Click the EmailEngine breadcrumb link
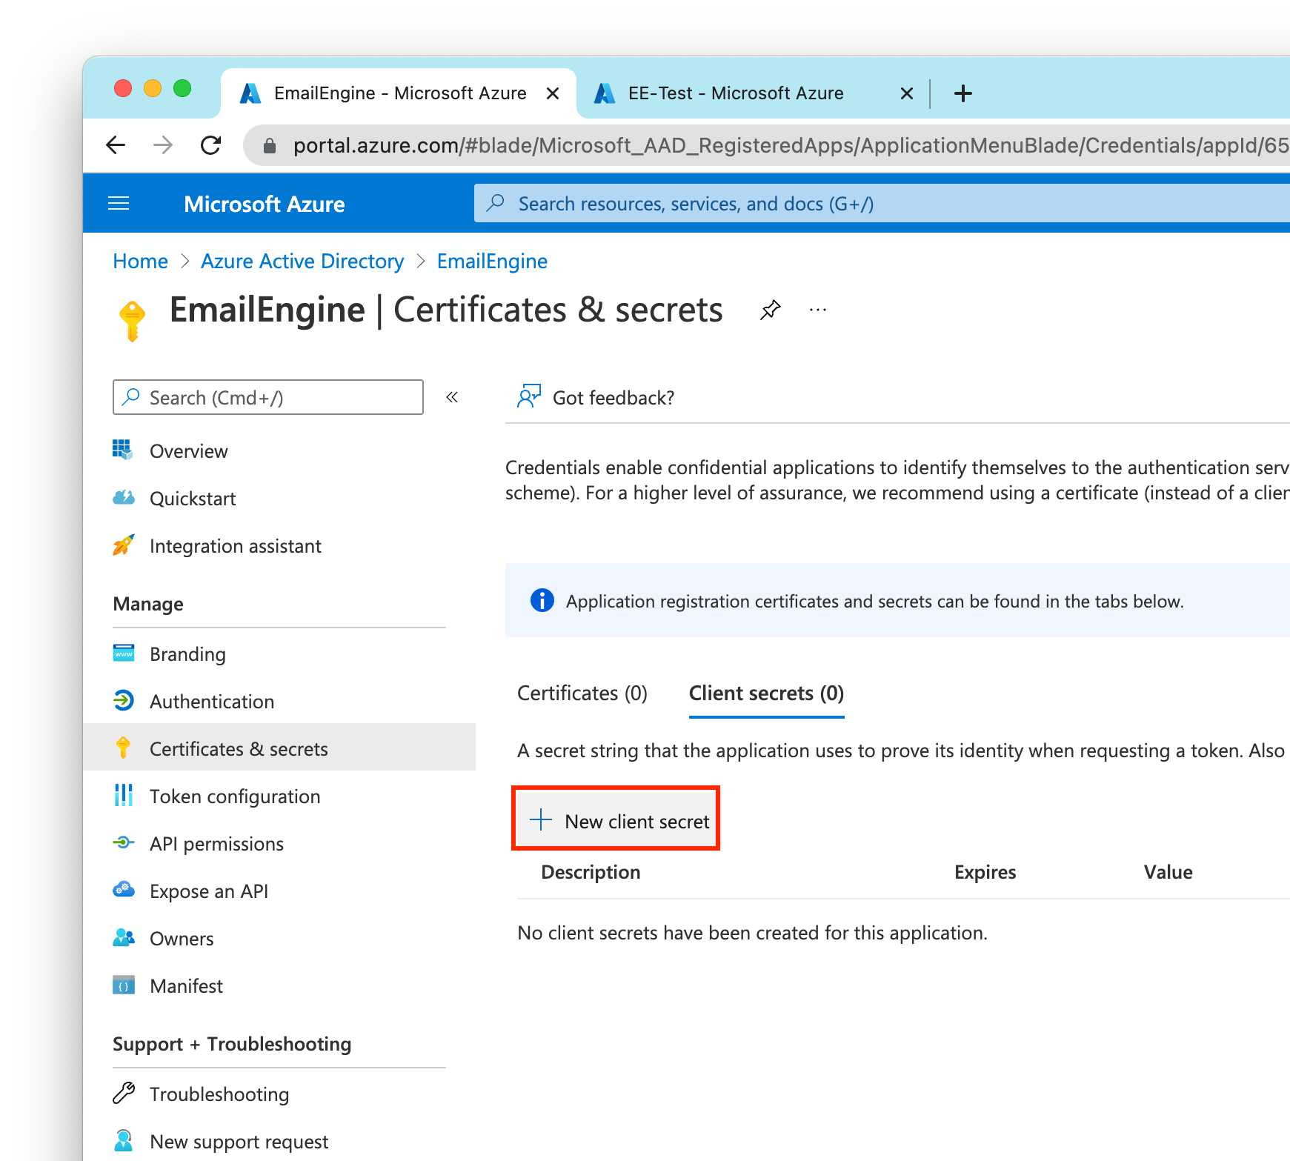 click(492, 261)
